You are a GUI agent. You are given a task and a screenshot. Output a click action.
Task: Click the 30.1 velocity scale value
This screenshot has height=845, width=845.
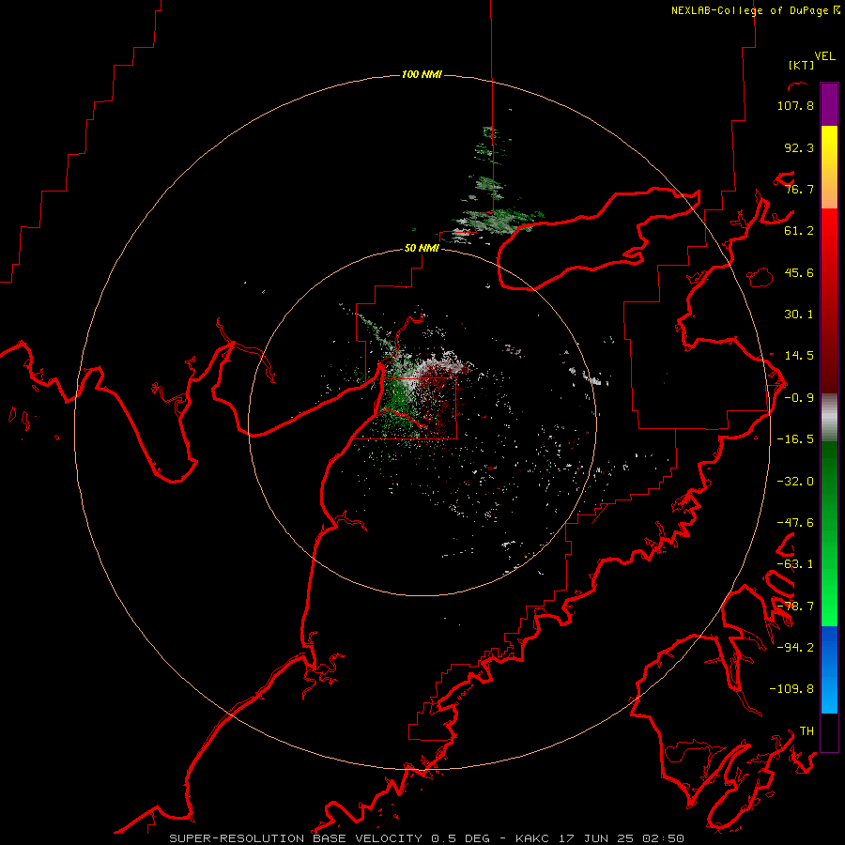click(x=799, y=315)
